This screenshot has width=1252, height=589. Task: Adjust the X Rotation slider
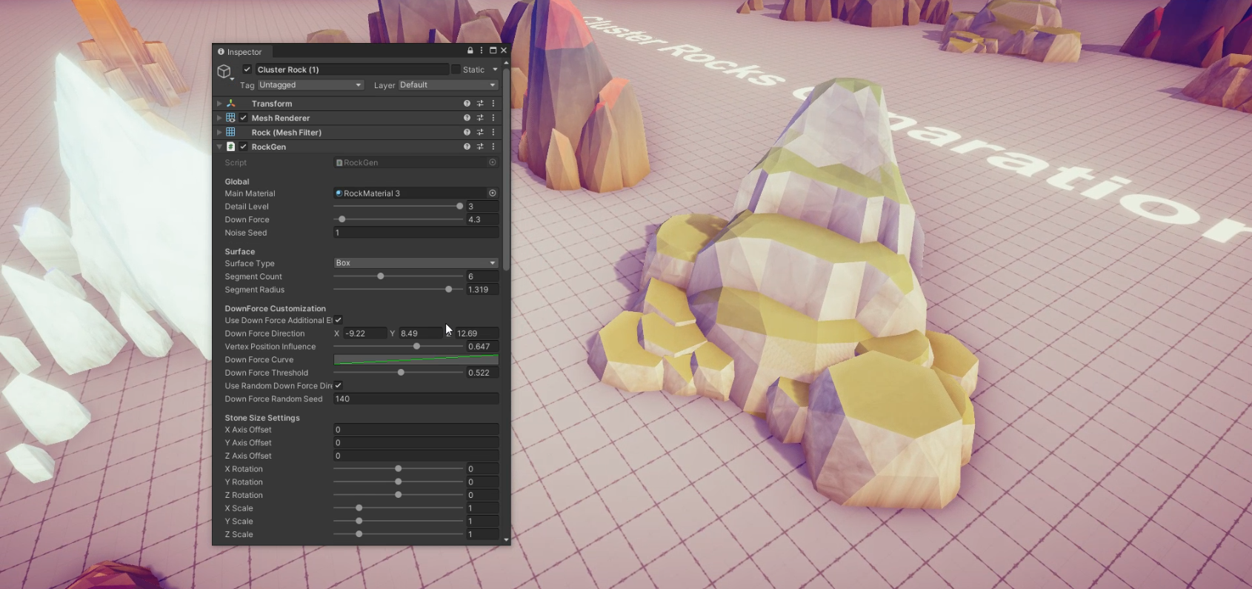click(x=398, y=469)
